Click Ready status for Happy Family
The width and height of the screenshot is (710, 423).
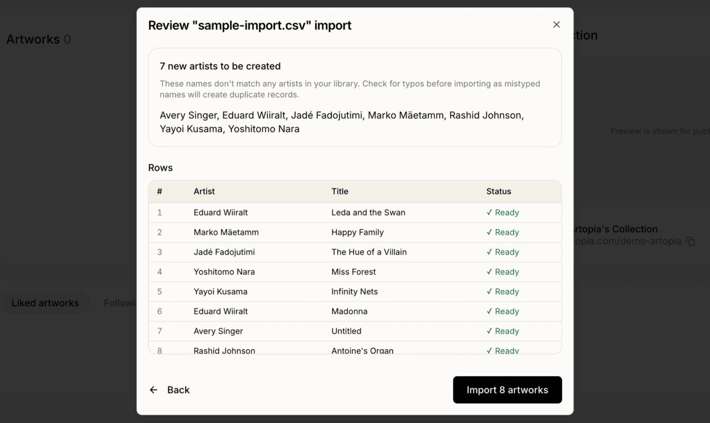(502, 232)
